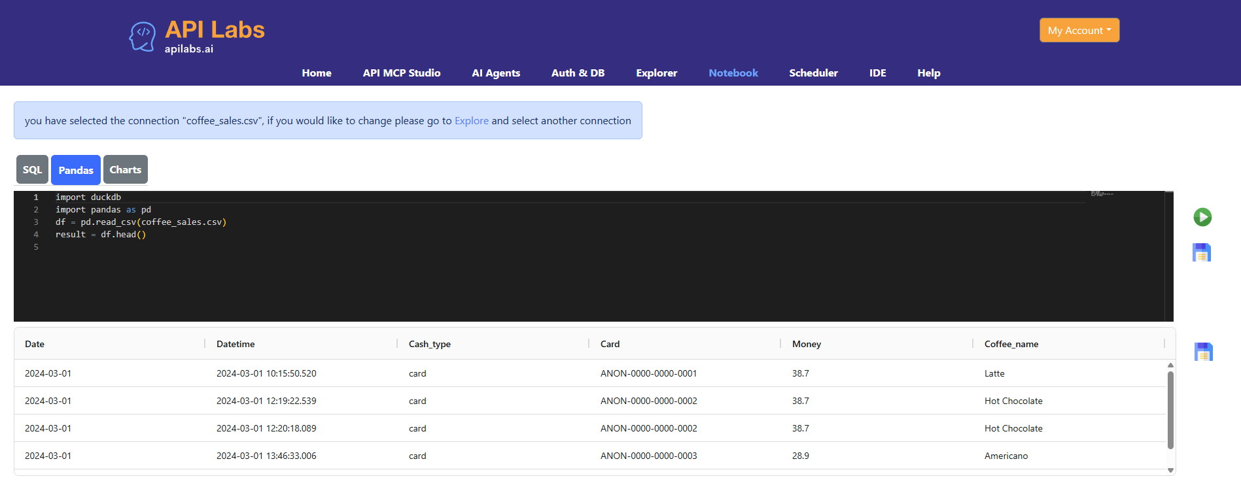Screen dimensions: 1241x491
Task: Click the pd.read_csv code line
Action: point(141,222)
